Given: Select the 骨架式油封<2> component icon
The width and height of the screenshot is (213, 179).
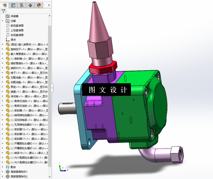Looking at the screenshot, I should (8, 106).
